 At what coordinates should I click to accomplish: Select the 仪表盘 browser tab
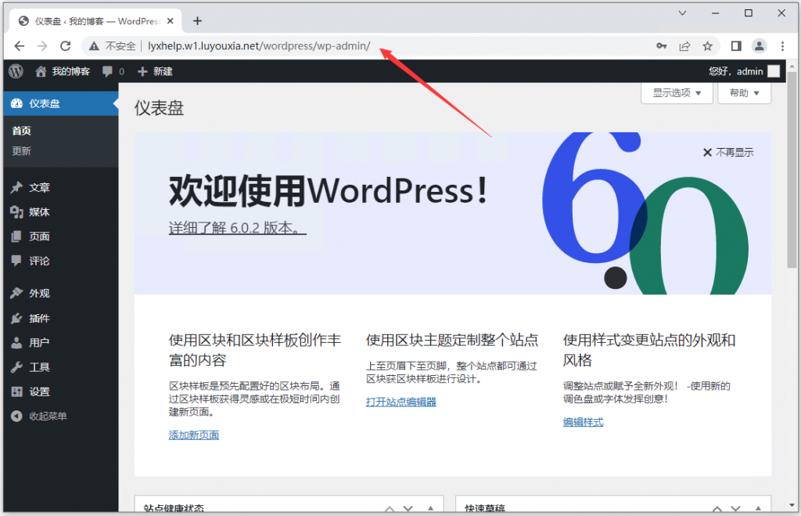[x=86, y=20]
